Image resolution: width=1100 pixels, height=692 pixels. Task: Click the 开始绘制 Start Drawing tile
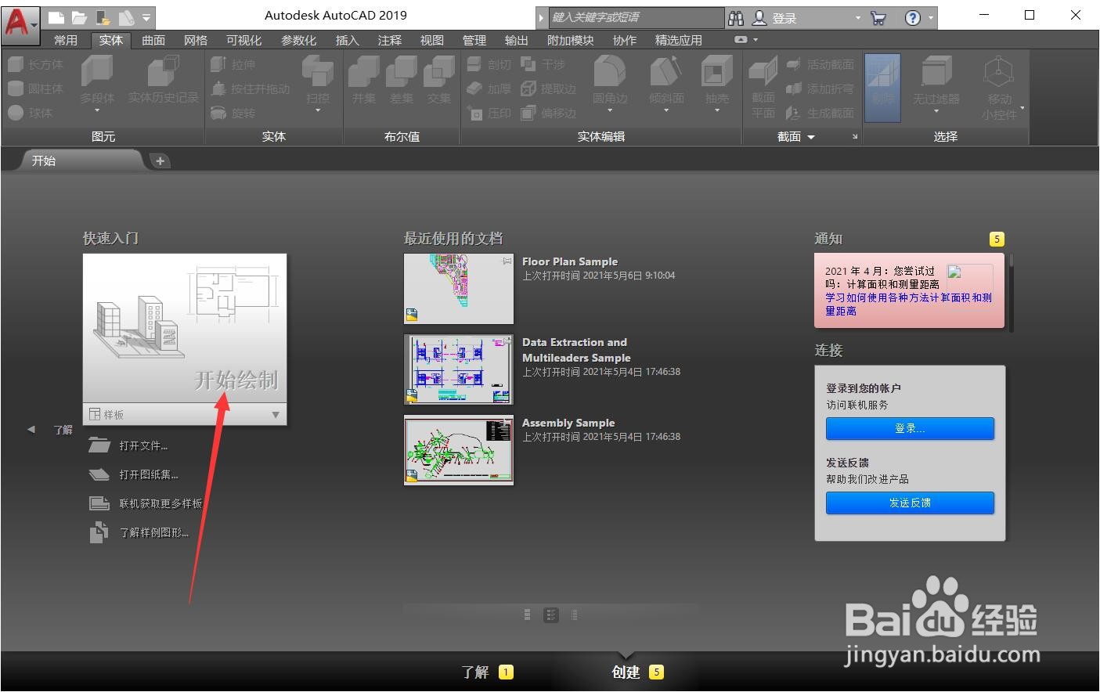(x=185, y=328)
